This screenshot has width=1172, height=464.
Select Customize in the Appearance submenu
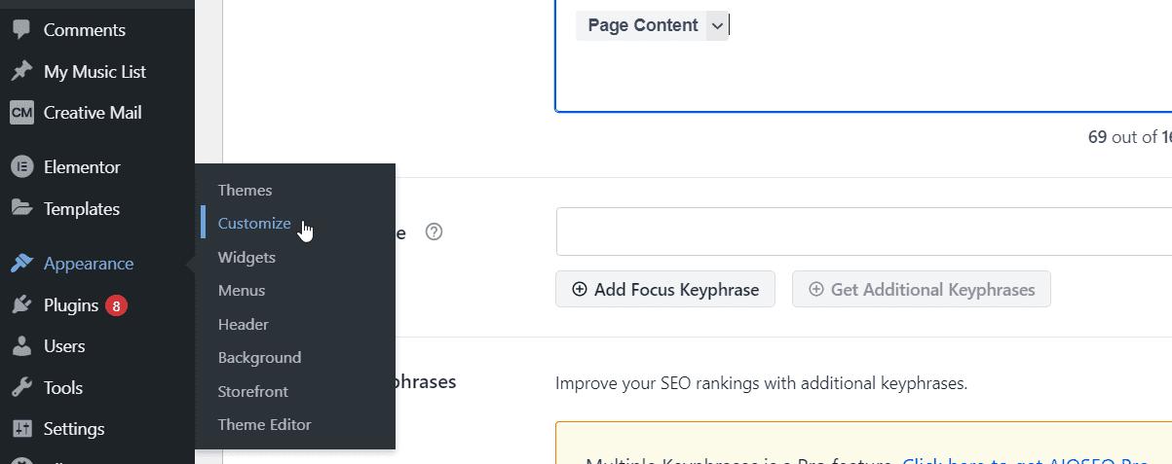tap(254, 224)
